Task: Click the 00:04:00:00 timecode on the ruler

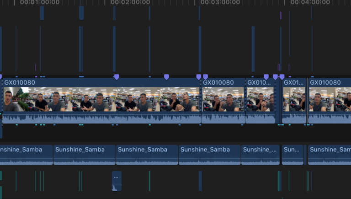Action: [310, 3]
